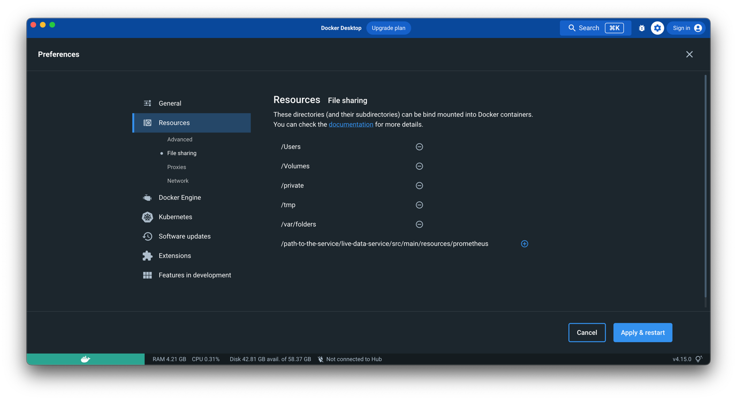This screenshot has height=400, width=737.
Task: Go to Kubernetes settings
Action: (x=191, y=217)
